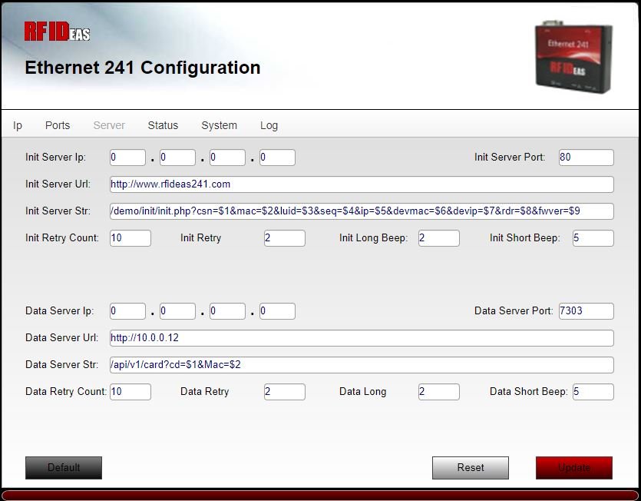Click the Init Retry Count field
The height and width of the screenshot is (501, 641).
(x=131, y=238)
